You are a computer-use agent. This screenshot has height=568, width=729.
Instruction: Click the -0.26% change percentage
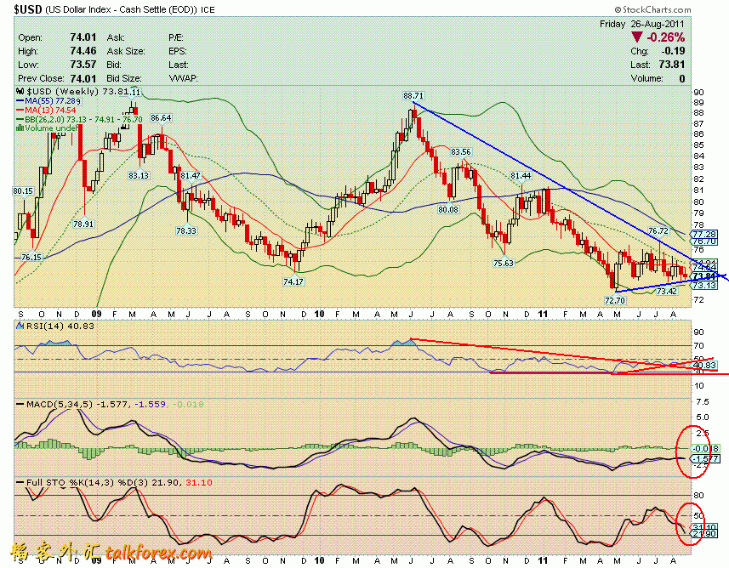click(x=666, y=37)
